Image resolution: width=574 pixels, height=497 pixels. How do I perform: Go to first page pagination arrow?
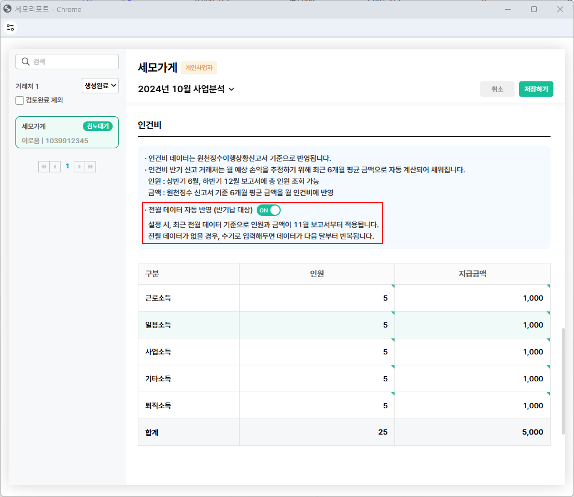pyautogui.click(x=44, y=167)
